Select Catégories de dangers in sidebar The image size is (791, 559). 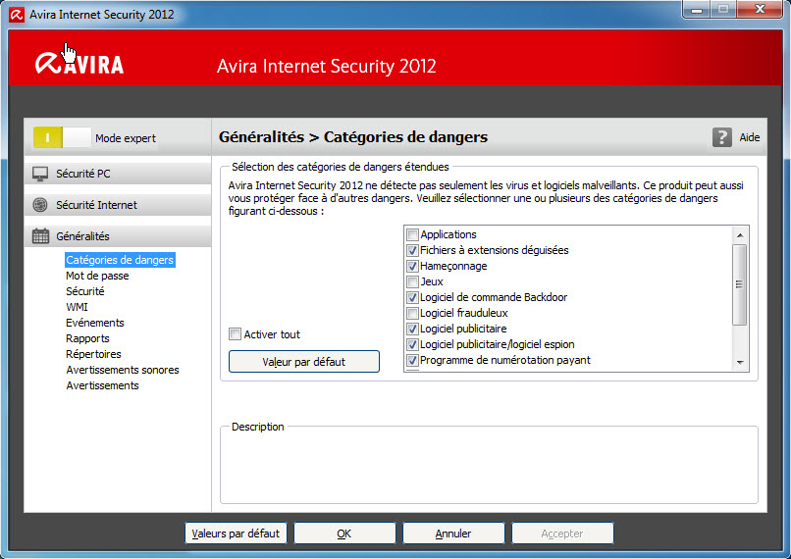pyautogui.click(x=120, y=260)
